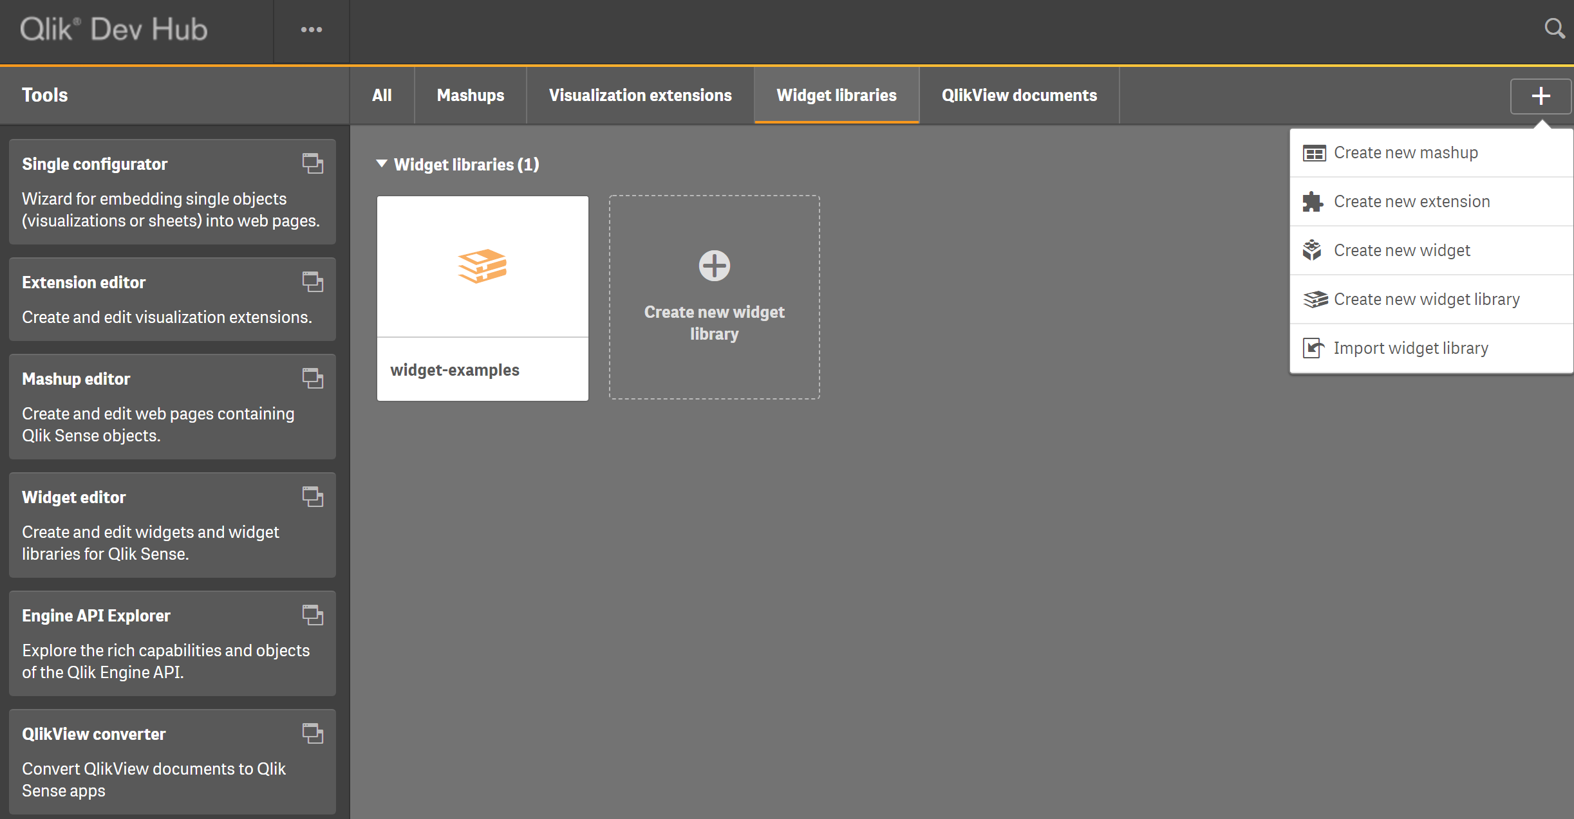Switch to the Mashups tab

tap(471, 95)
